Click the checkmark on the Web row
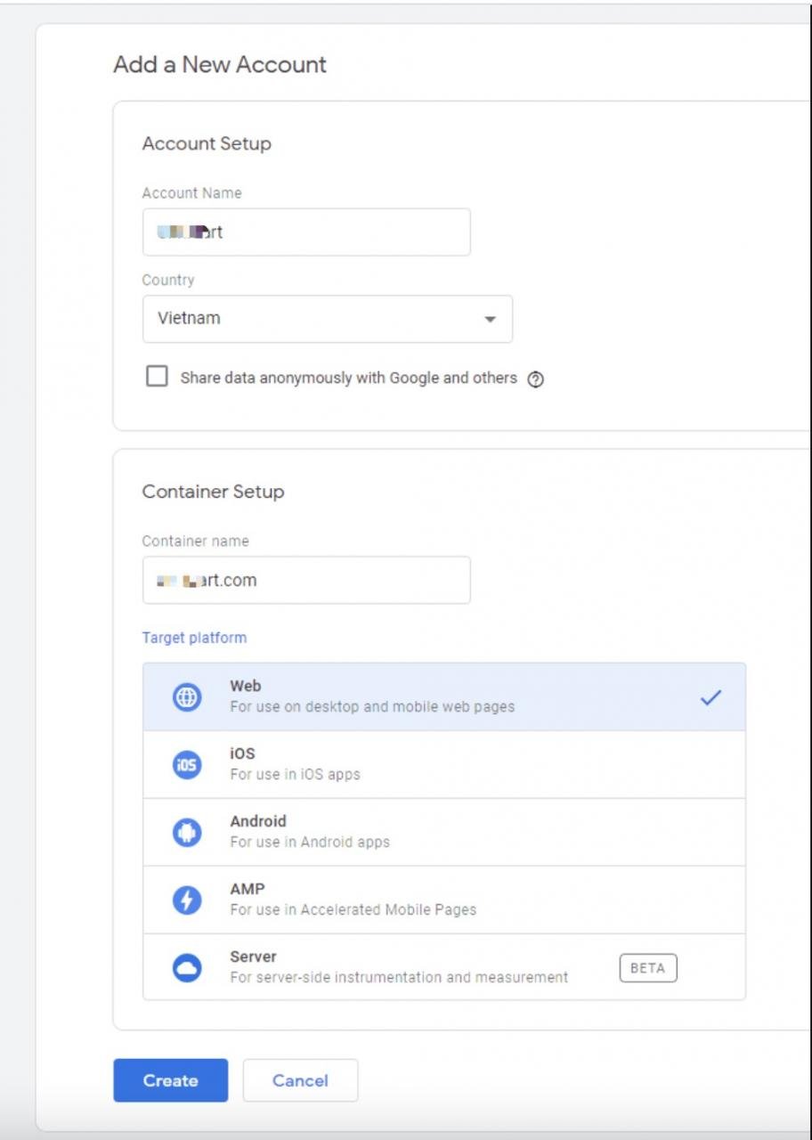The width and height of the screenshot is (812, 1140). [710, 697]
